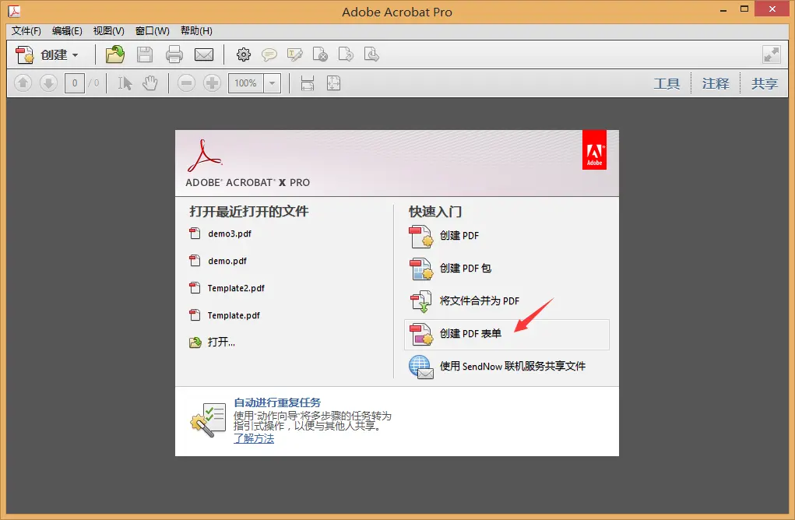Click the save floppy disk icon

[145, 54]
